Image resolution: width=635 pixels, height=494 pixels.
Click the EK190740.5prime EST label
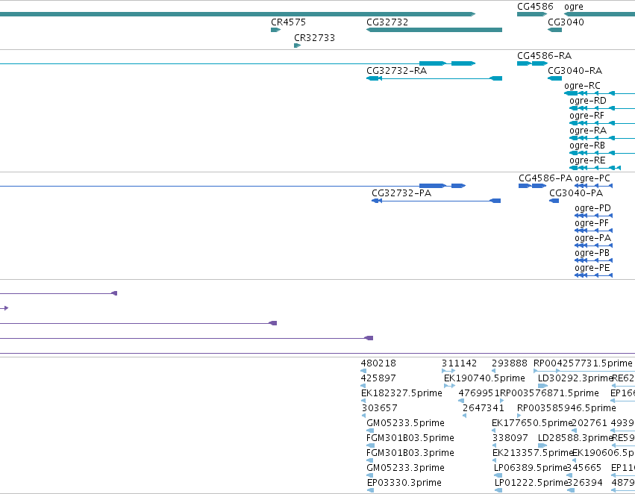[484, 378]
